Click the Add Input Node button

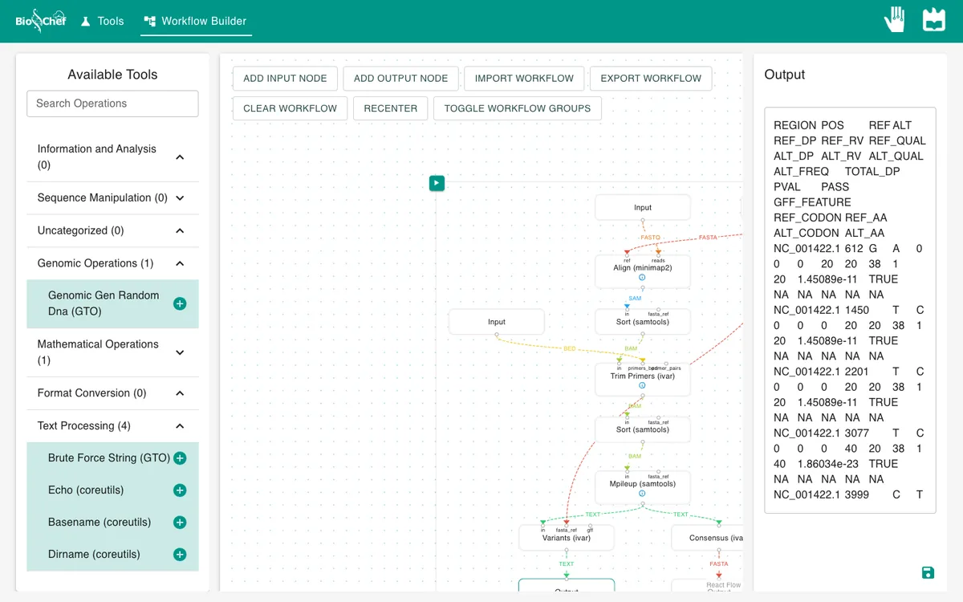[x=285, y=79]
